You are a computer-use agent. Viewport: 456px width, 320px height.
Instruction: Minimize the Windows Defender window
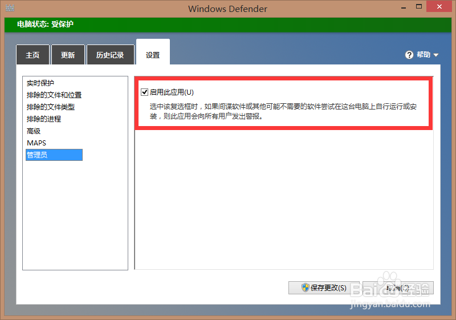[404, 7]
